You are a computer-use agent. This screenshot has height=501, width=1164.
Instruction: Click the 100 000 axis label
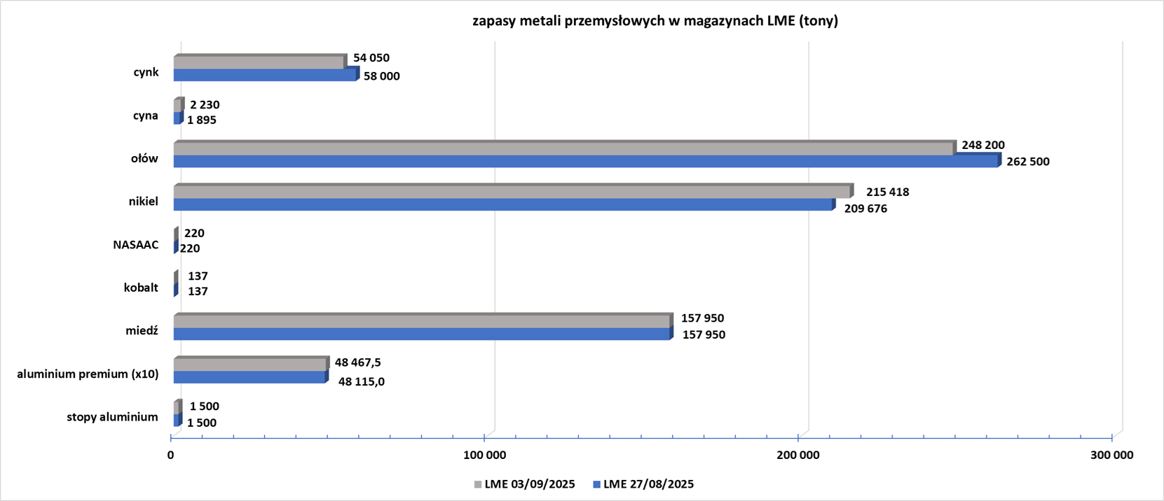point(484,456)
